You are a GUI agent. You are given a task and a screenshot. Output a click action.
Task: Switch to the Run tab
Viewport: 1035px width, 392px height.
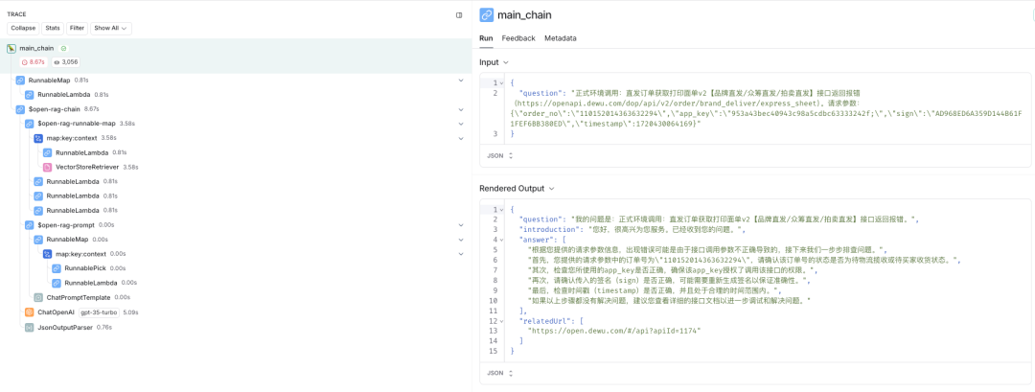click(486, 38)
